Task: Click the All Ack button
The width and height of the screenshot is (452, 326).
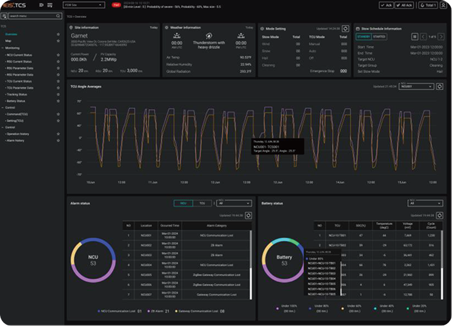Action: [x=405, y=5]
